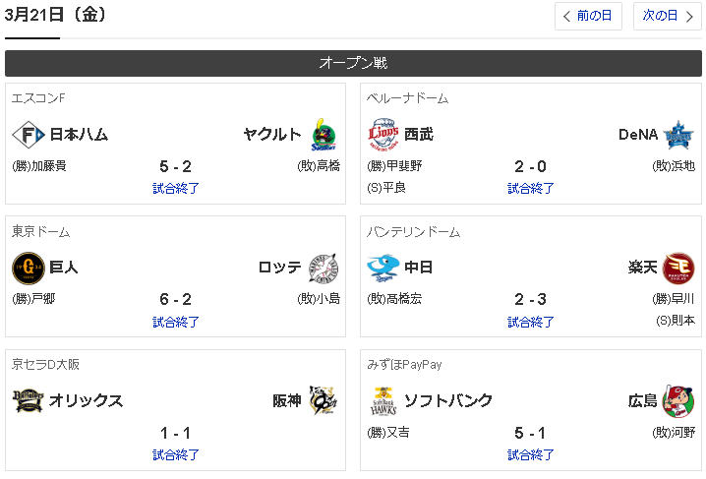Open 試合終了 link for 日本ハム vs ヤクルト
This screenshot has width=706, height=479.
coord(176,188)
